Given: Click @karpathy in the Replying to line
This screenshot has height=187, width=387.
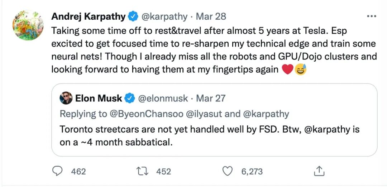Looking at the screenshot, I should [x=267, y=114].
